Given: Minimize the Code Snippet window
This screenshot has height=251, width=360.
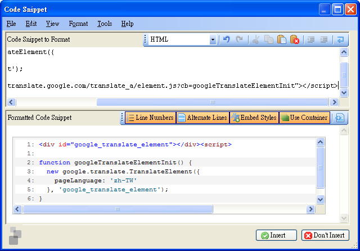Looking at the screenshot, I should 324,10.
